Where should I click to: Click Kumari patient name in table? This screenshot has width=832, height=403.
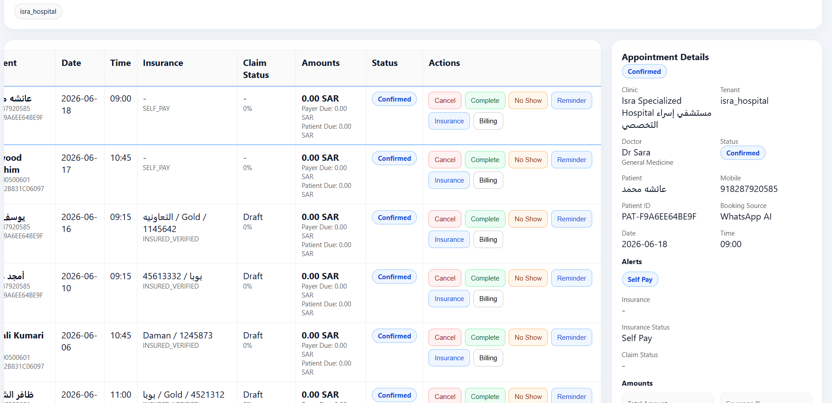click(x=24, y=336)
